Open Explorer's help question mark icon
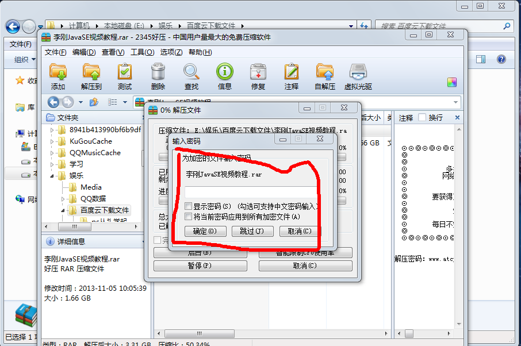This screenshot has height=346, width=521. [501, 59]
